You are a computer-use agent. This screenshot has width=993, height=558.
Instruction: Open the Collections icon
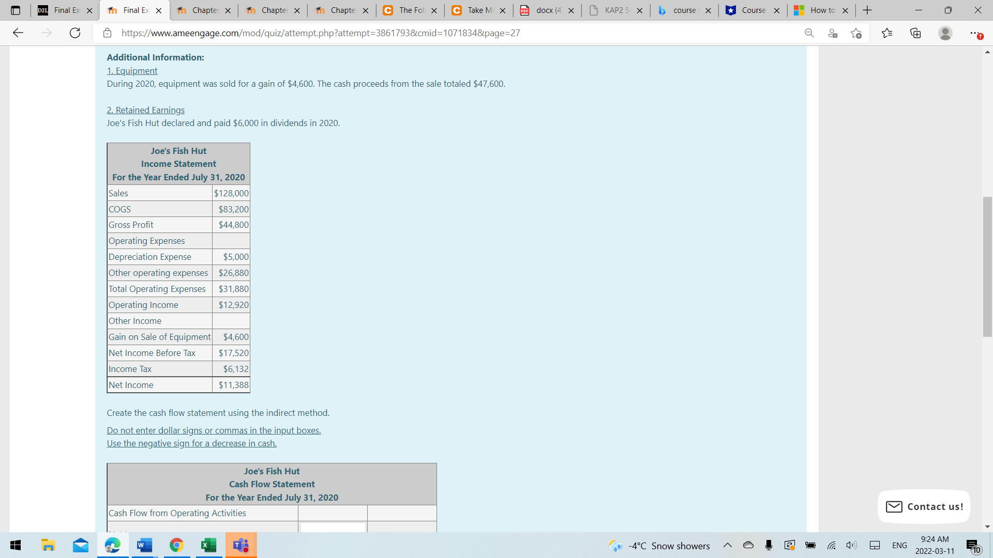click(915, 33)
